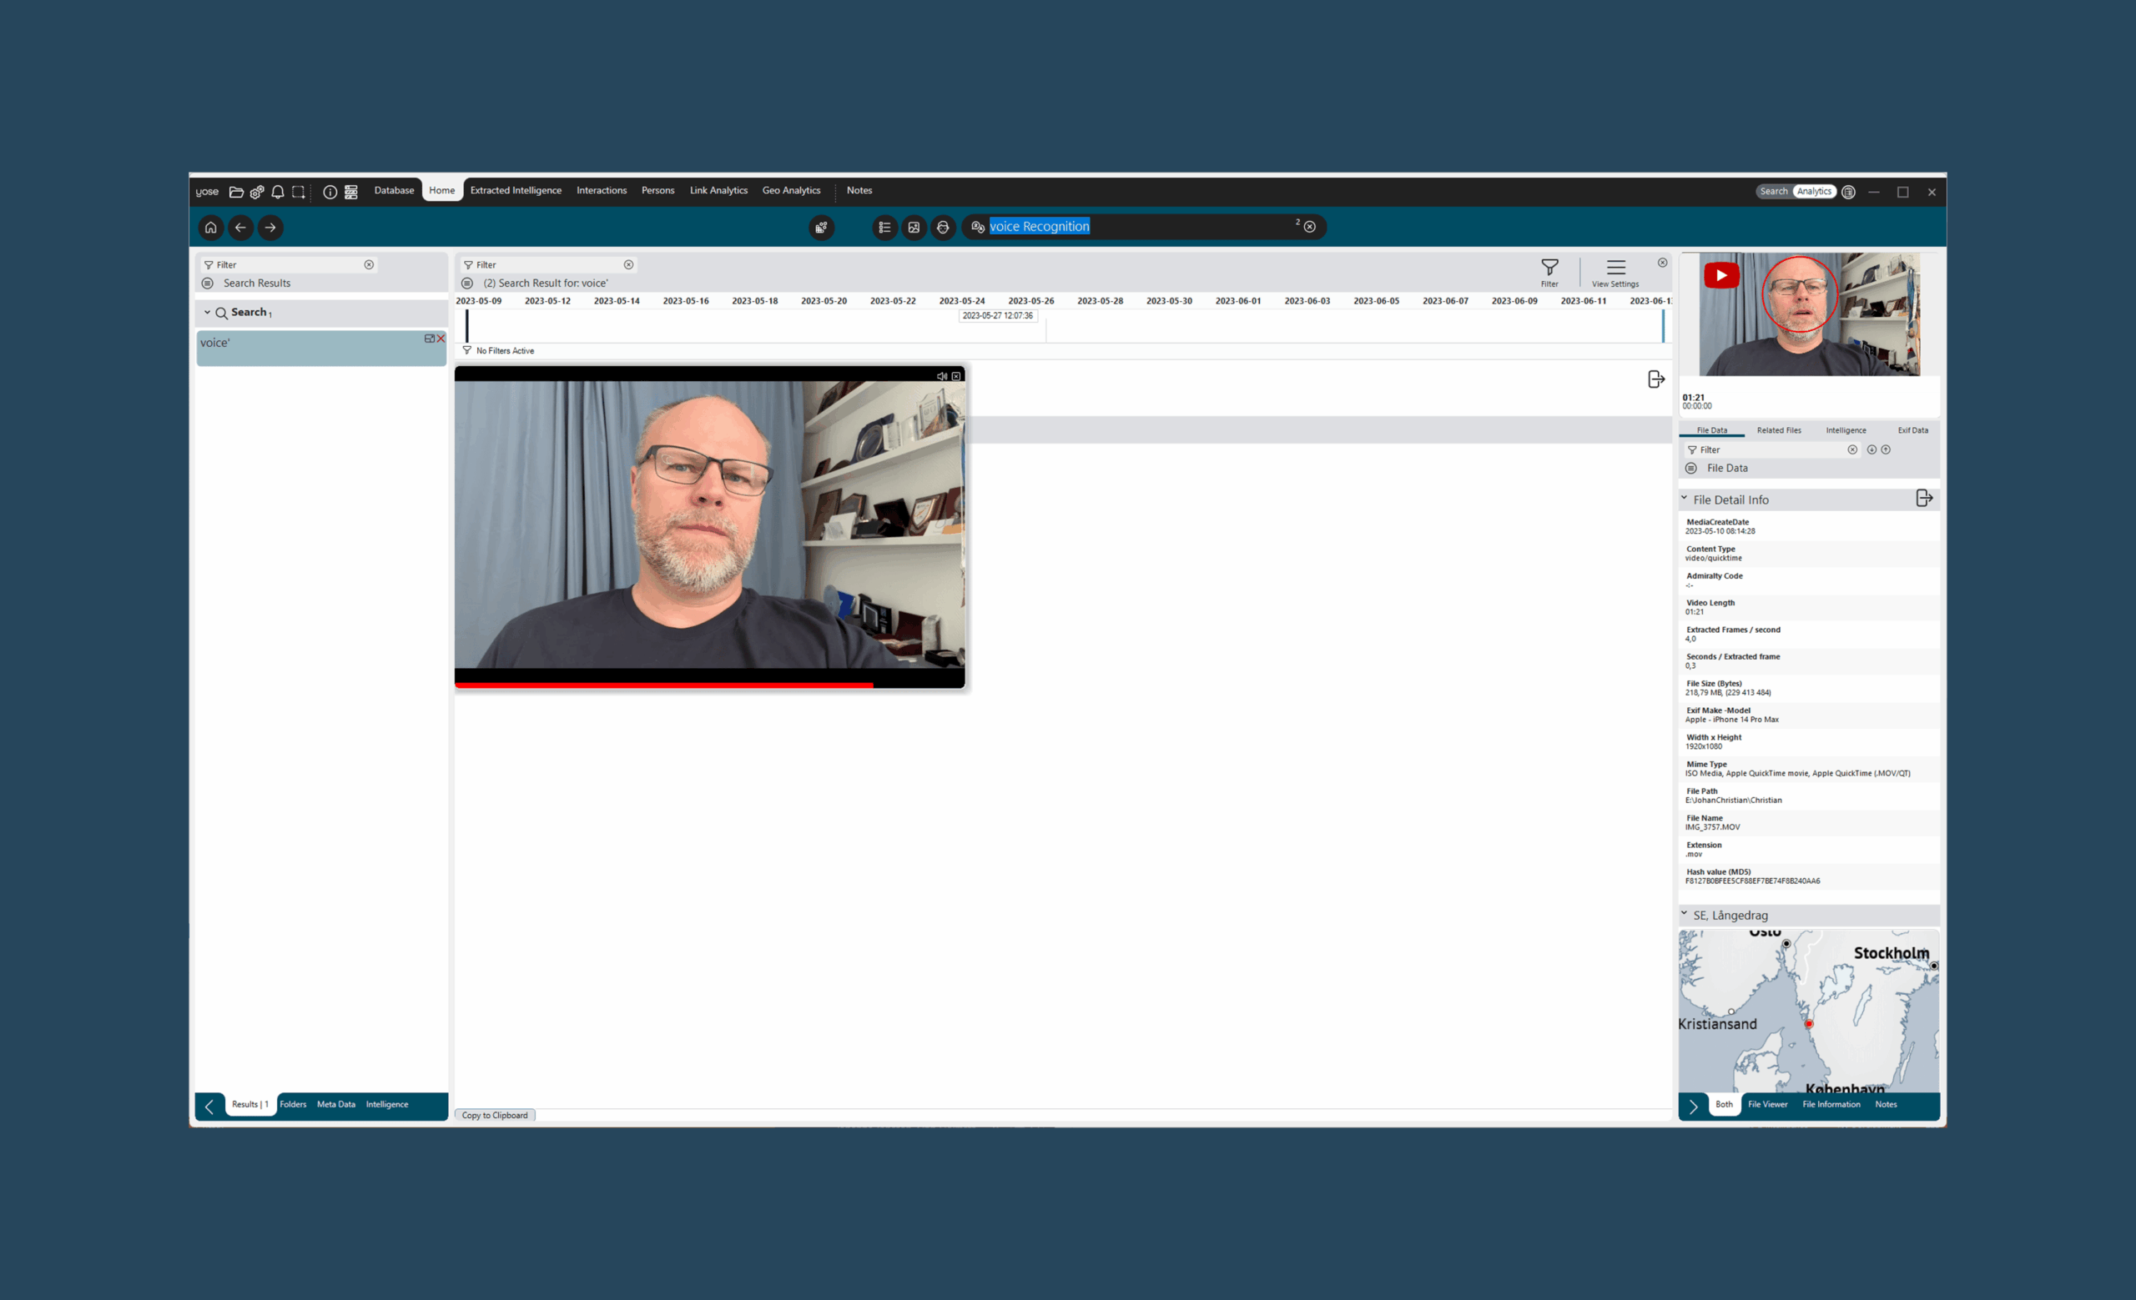
Task: Click the export icon in File Detail Info
Action: point(1923,498)
